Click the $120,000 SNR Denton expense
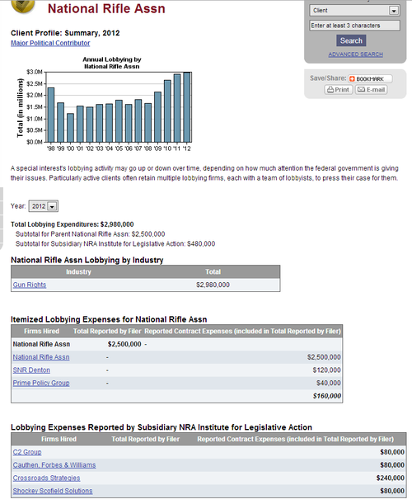Screen dimensions: 412x504 326,370
